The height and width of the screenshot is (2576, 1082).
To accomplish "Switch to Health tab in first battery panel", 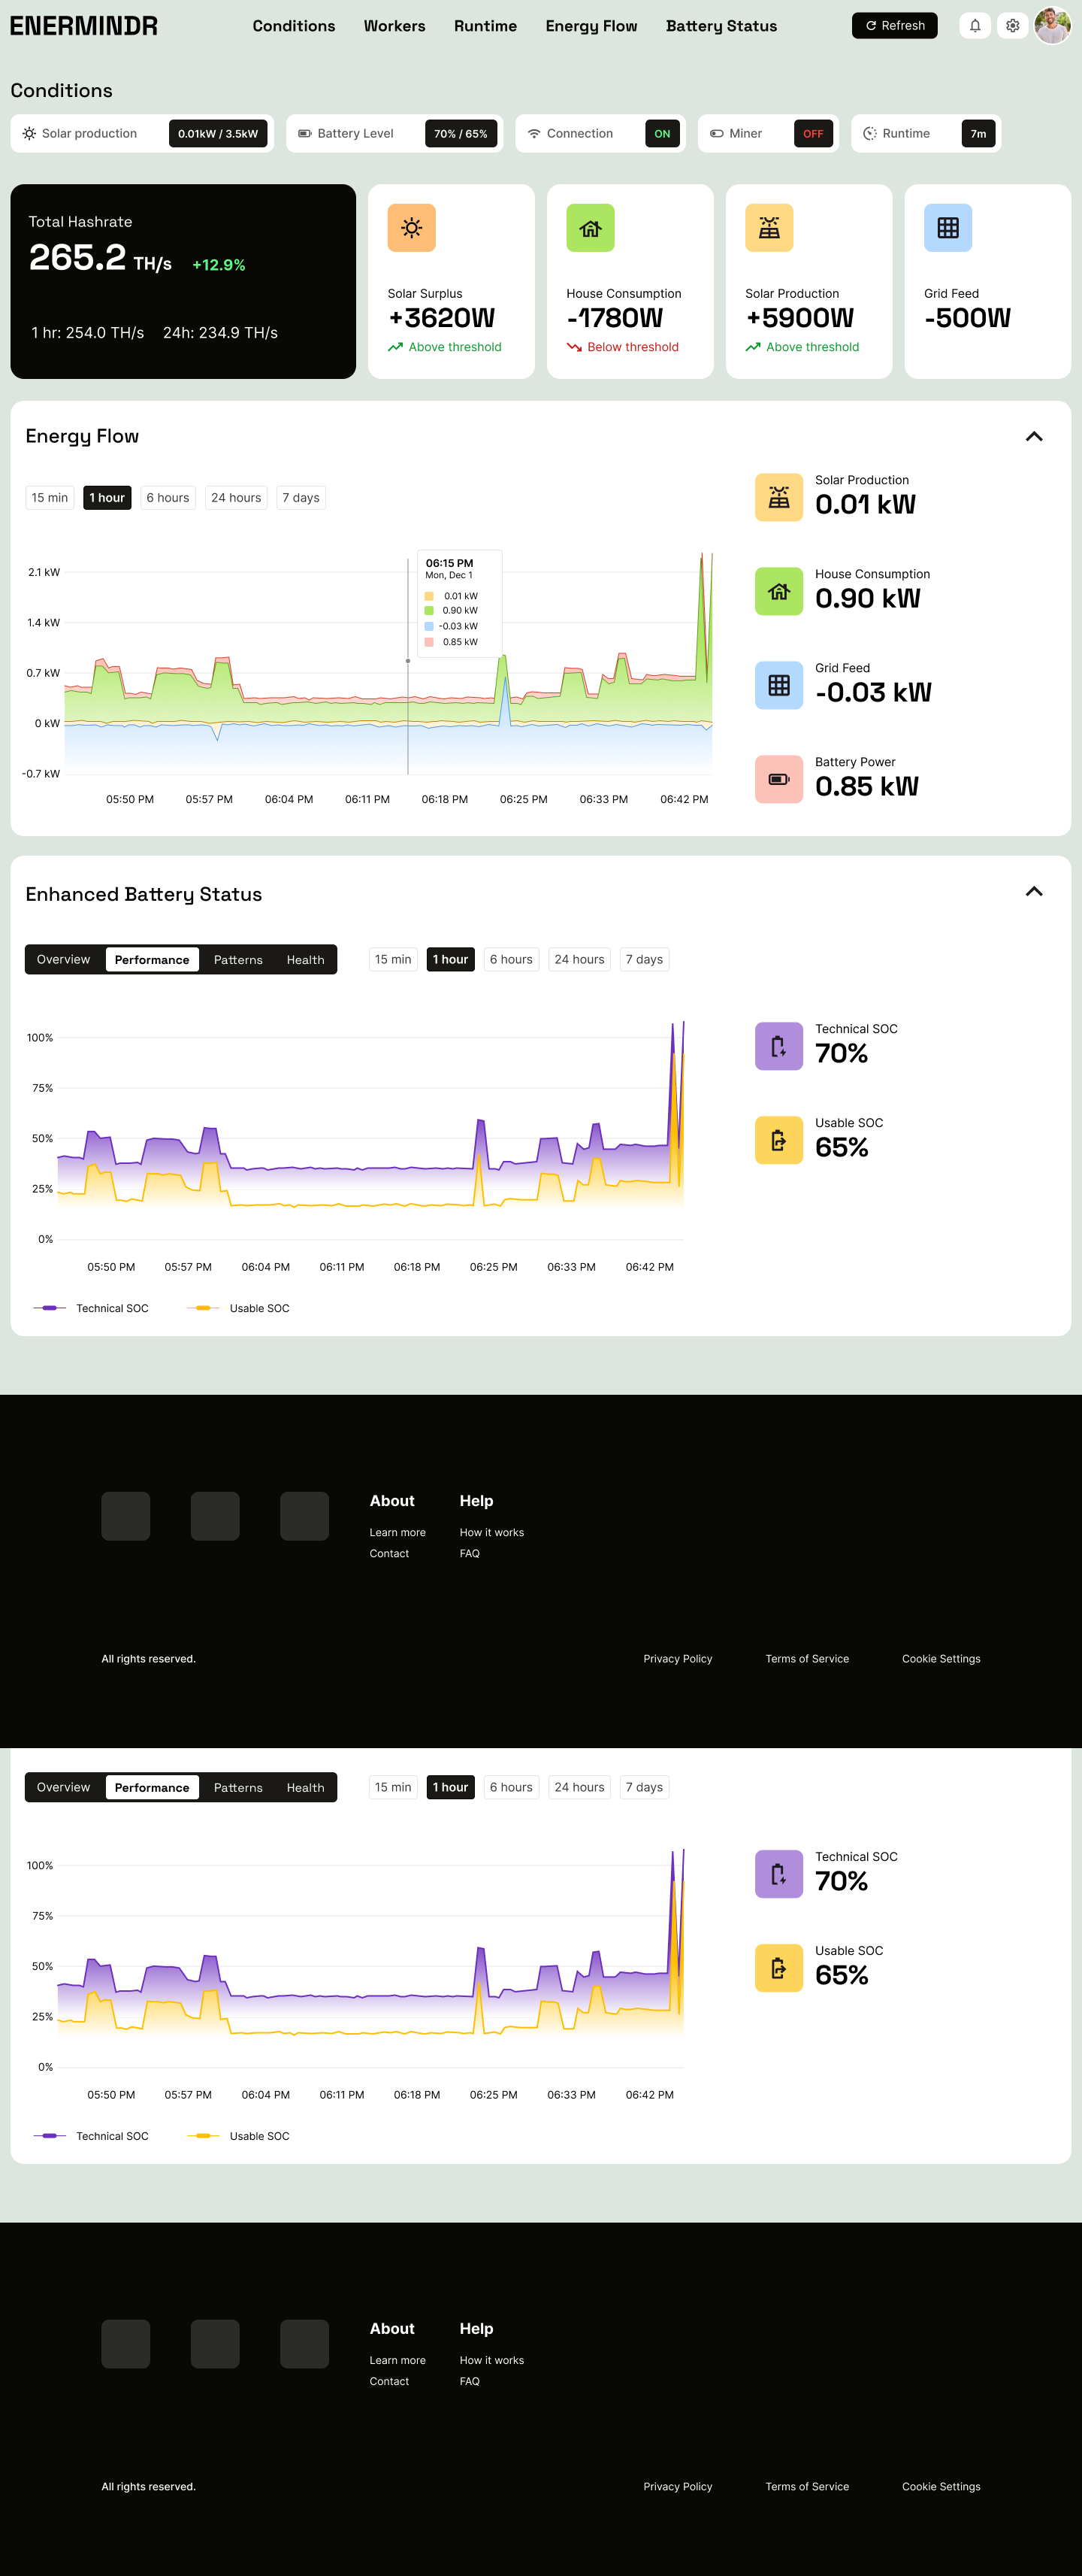I will point(306,960).
